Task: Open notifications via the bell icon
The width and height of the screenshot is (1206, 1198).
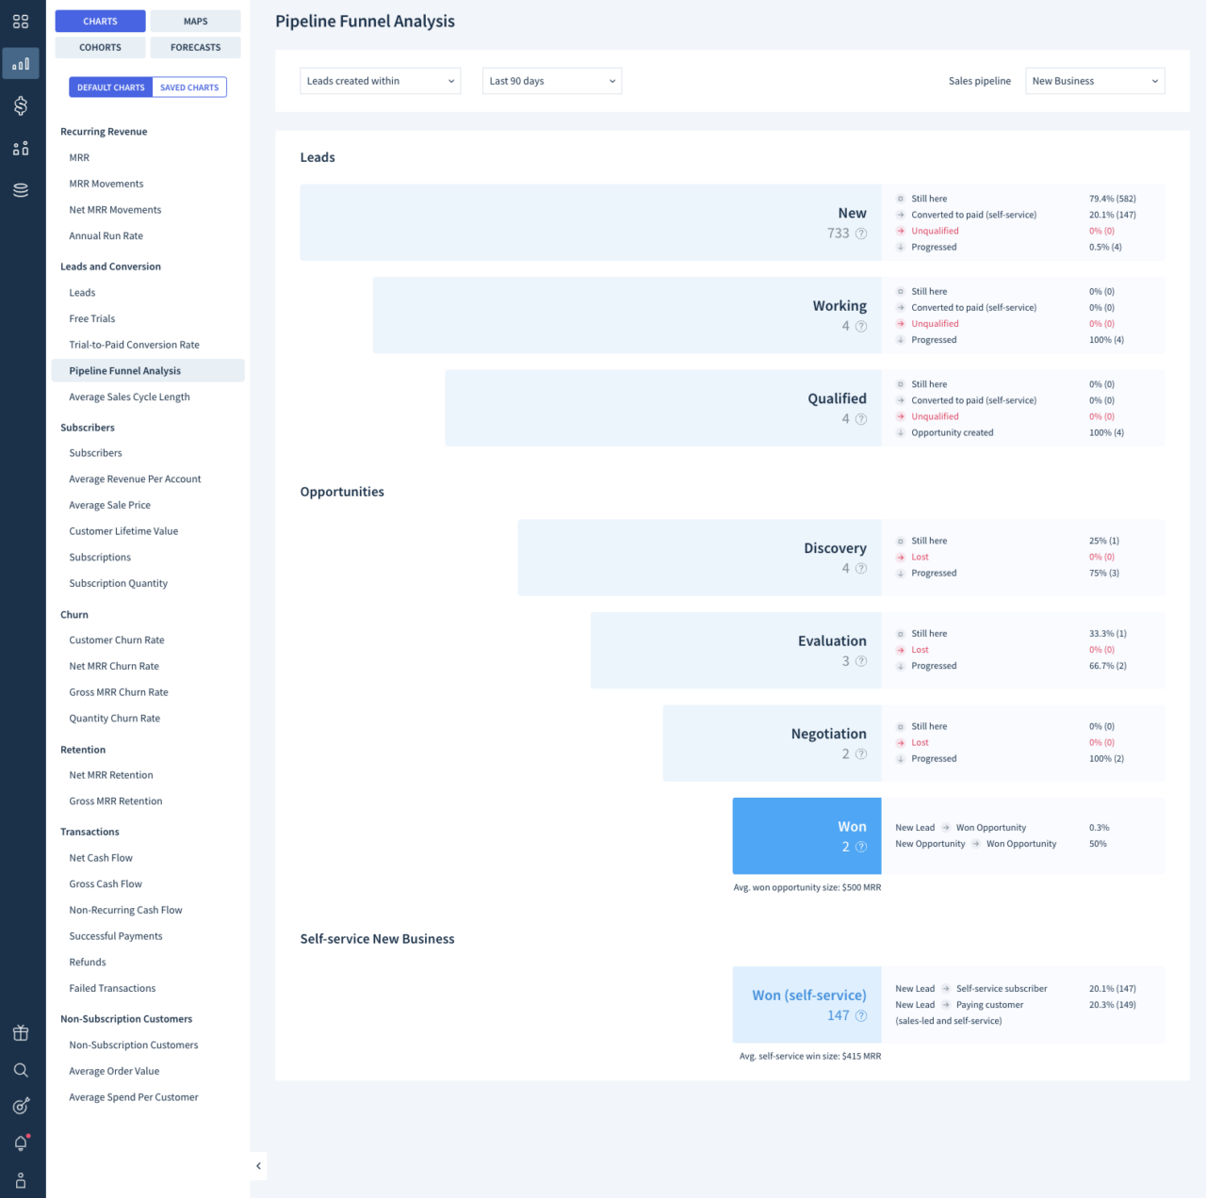Action: 21,1142
